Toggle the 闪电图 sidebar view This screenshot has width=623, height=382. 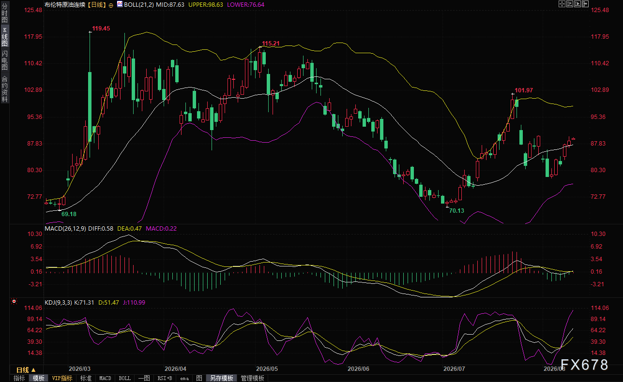coord(5,60)
